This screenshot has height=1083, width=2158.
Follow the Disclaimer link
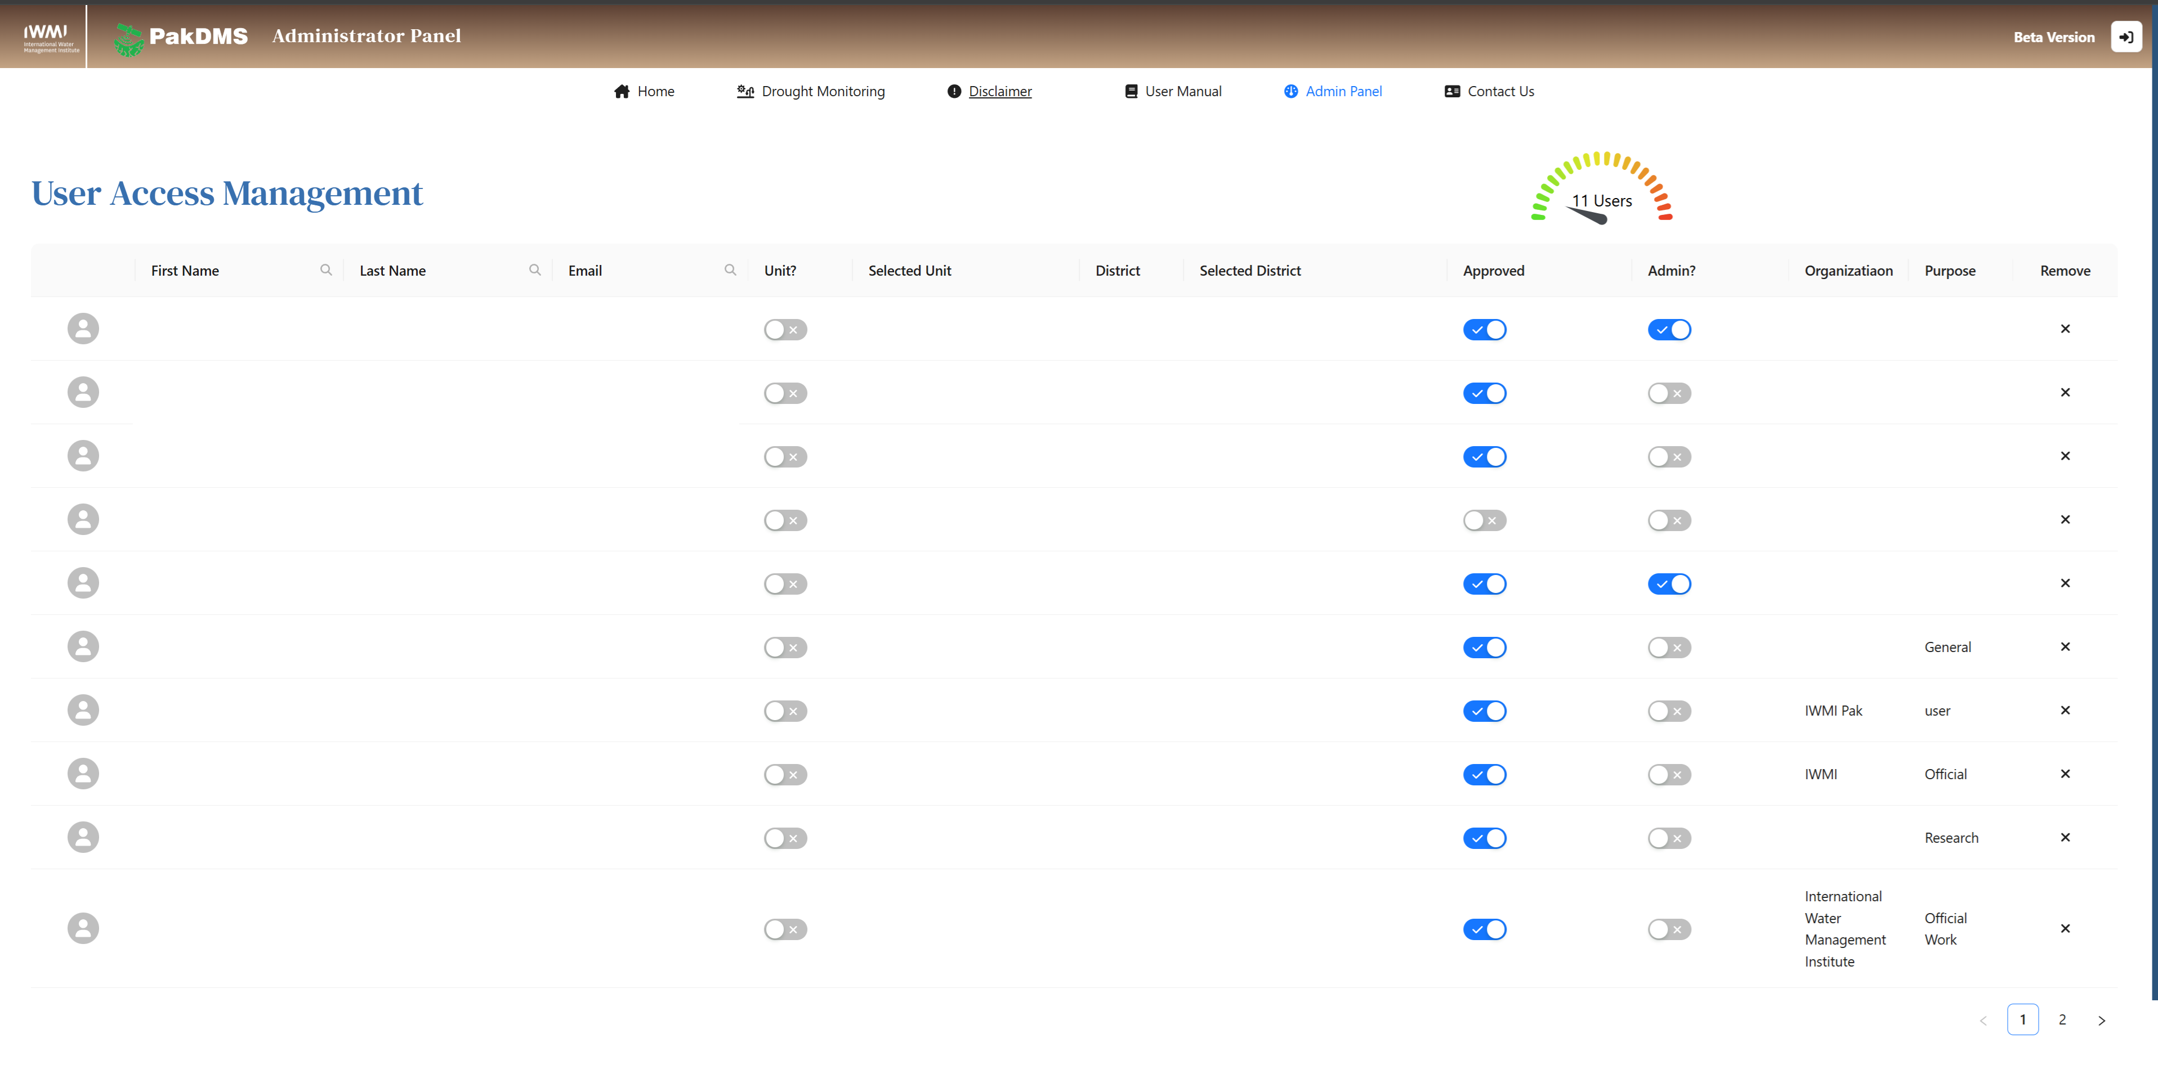tap(999, 91)
